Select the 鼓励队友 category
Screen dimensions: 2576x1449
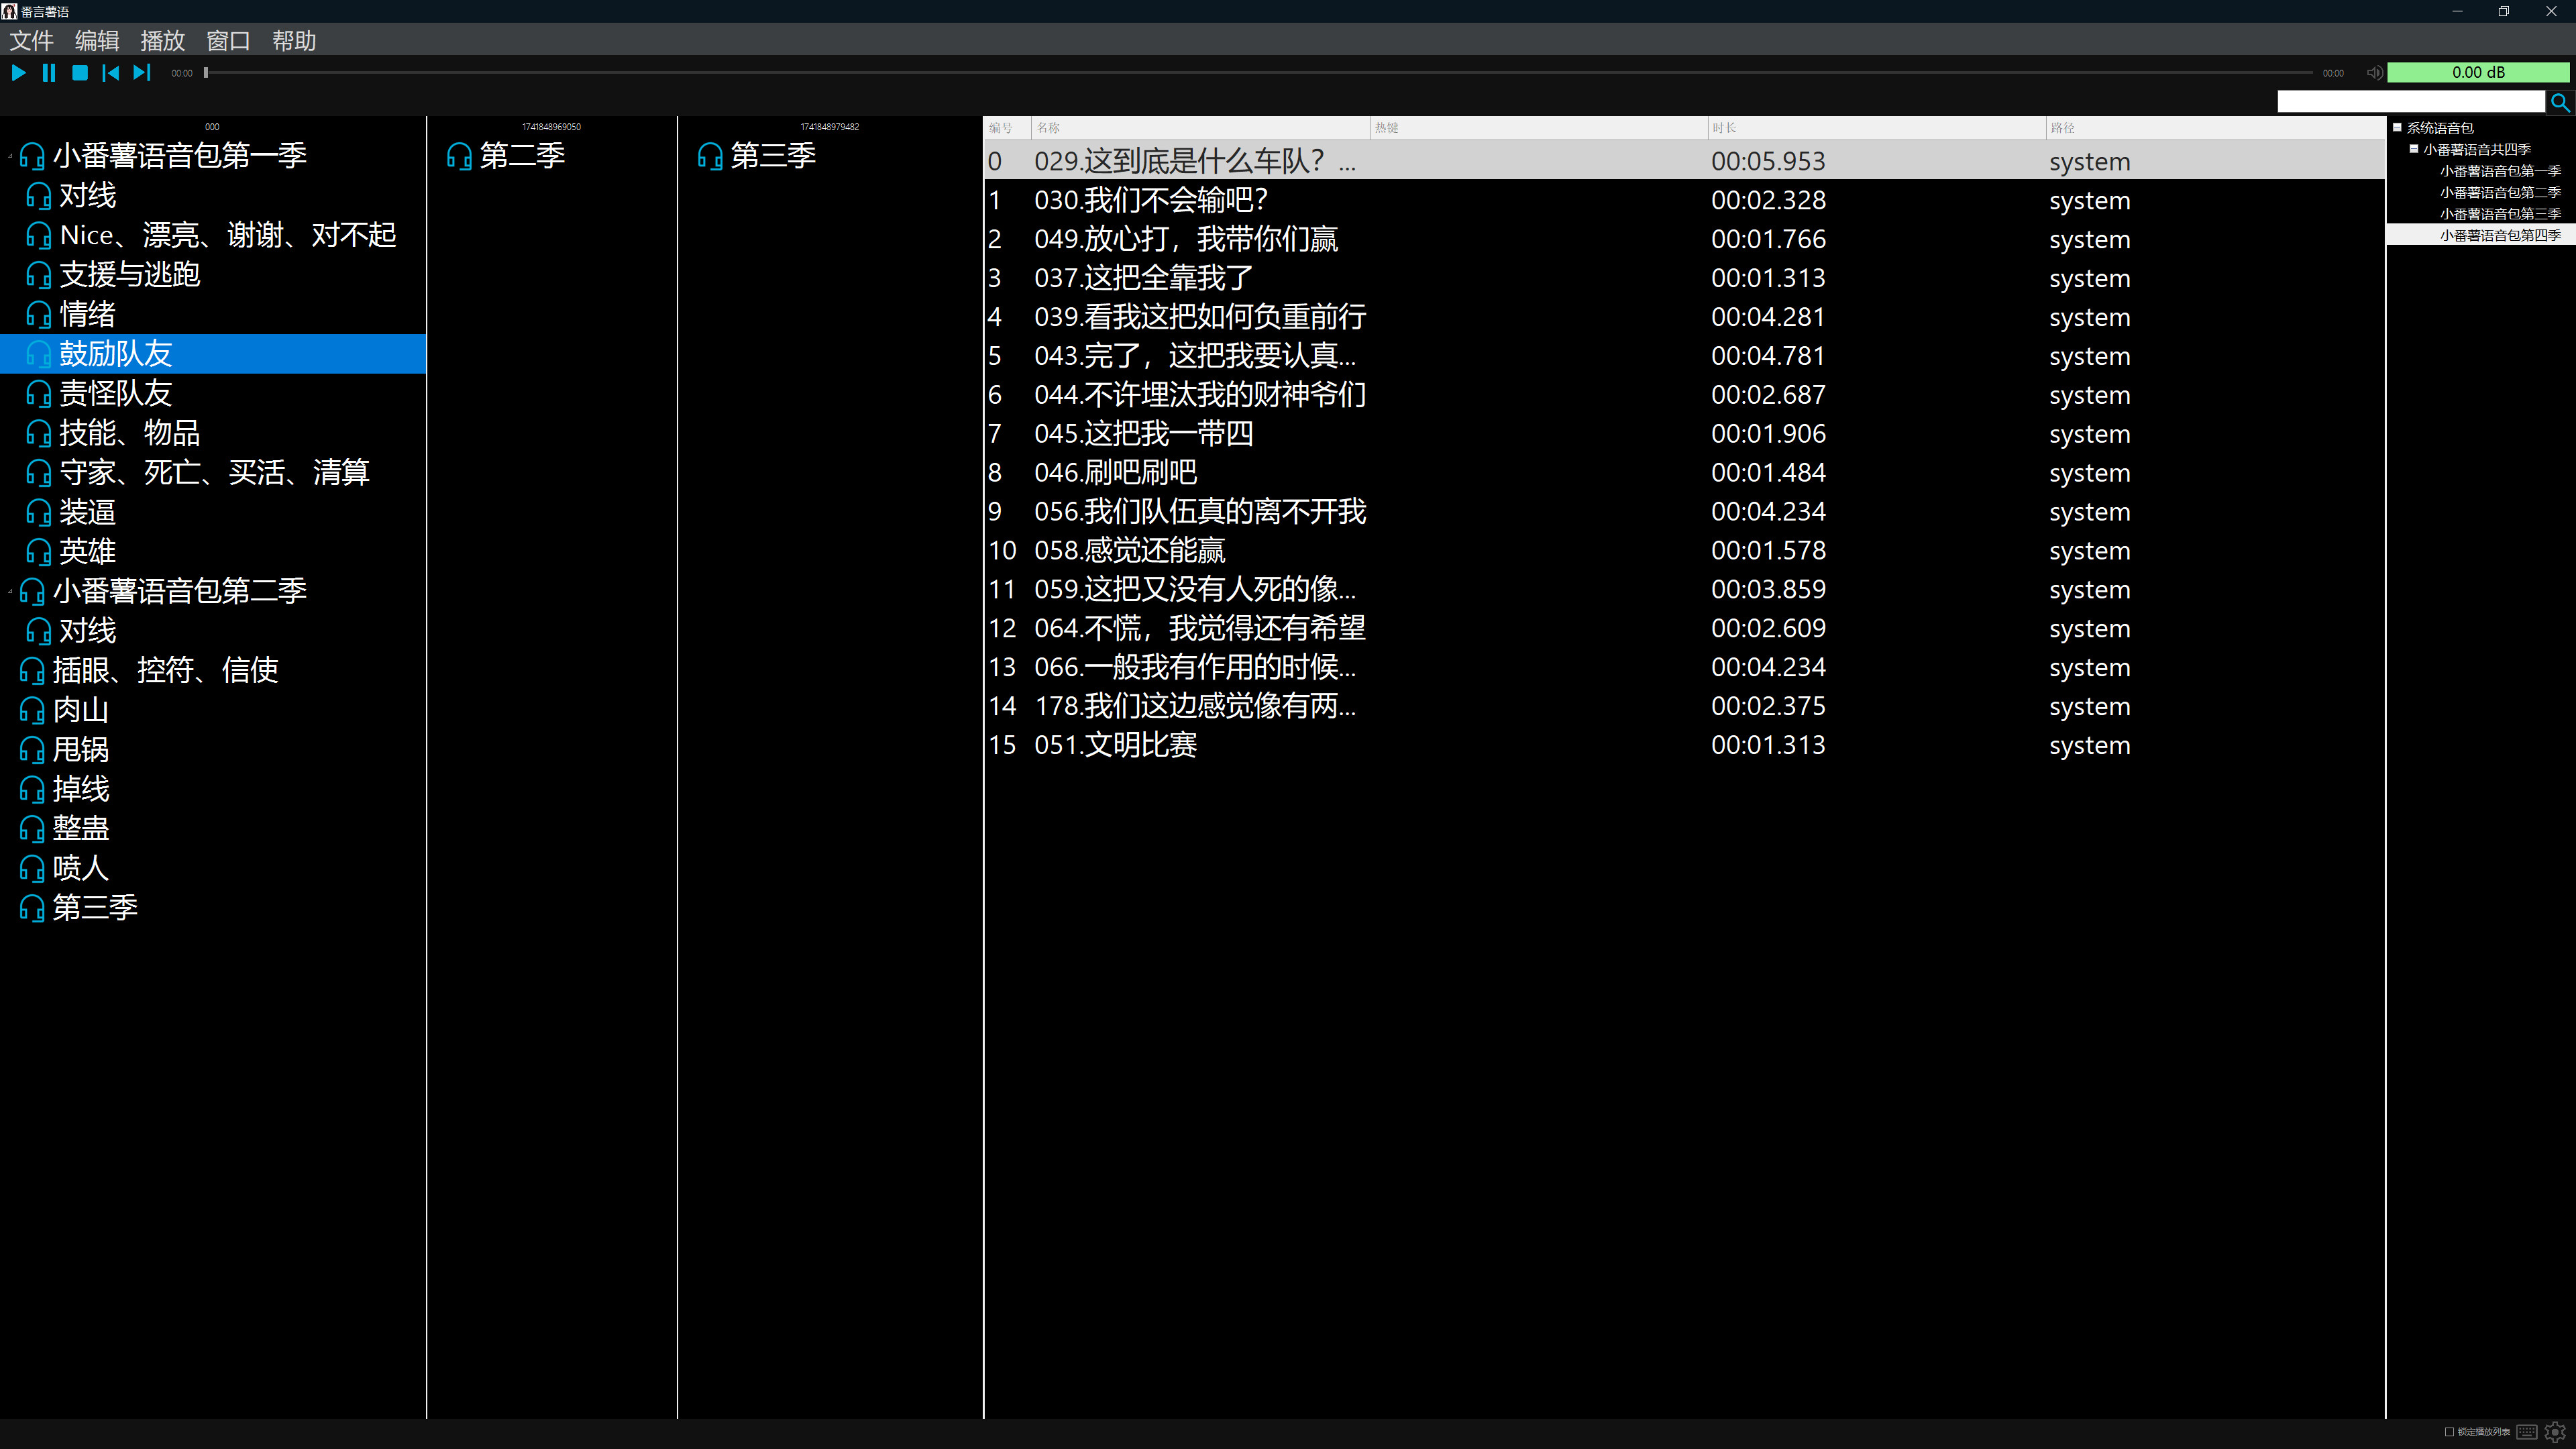pyautogui.click(x=115, y=353)
